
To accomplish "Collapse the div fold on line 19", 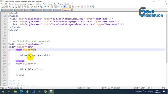I will [x=9, y=64].
